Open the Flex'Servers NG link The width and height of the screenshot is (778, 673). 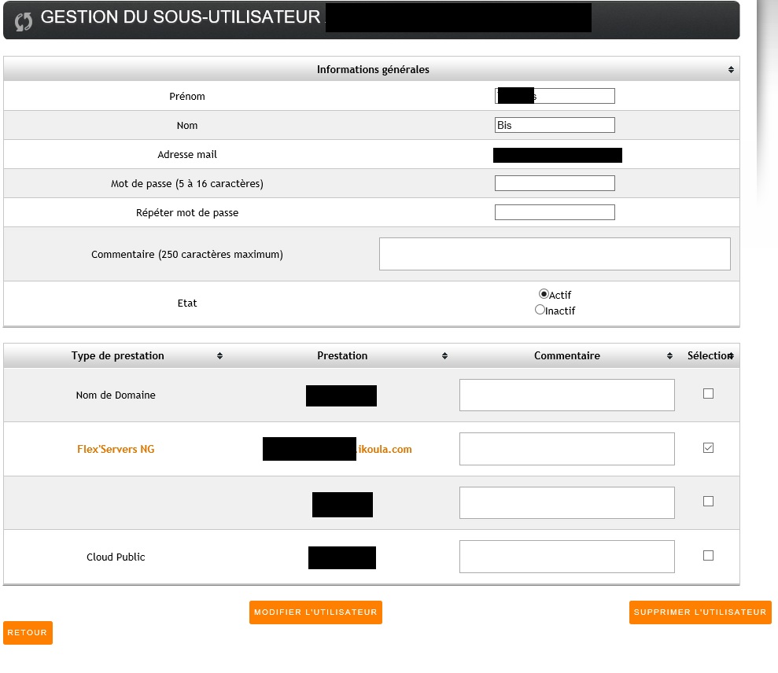(116, 450)
